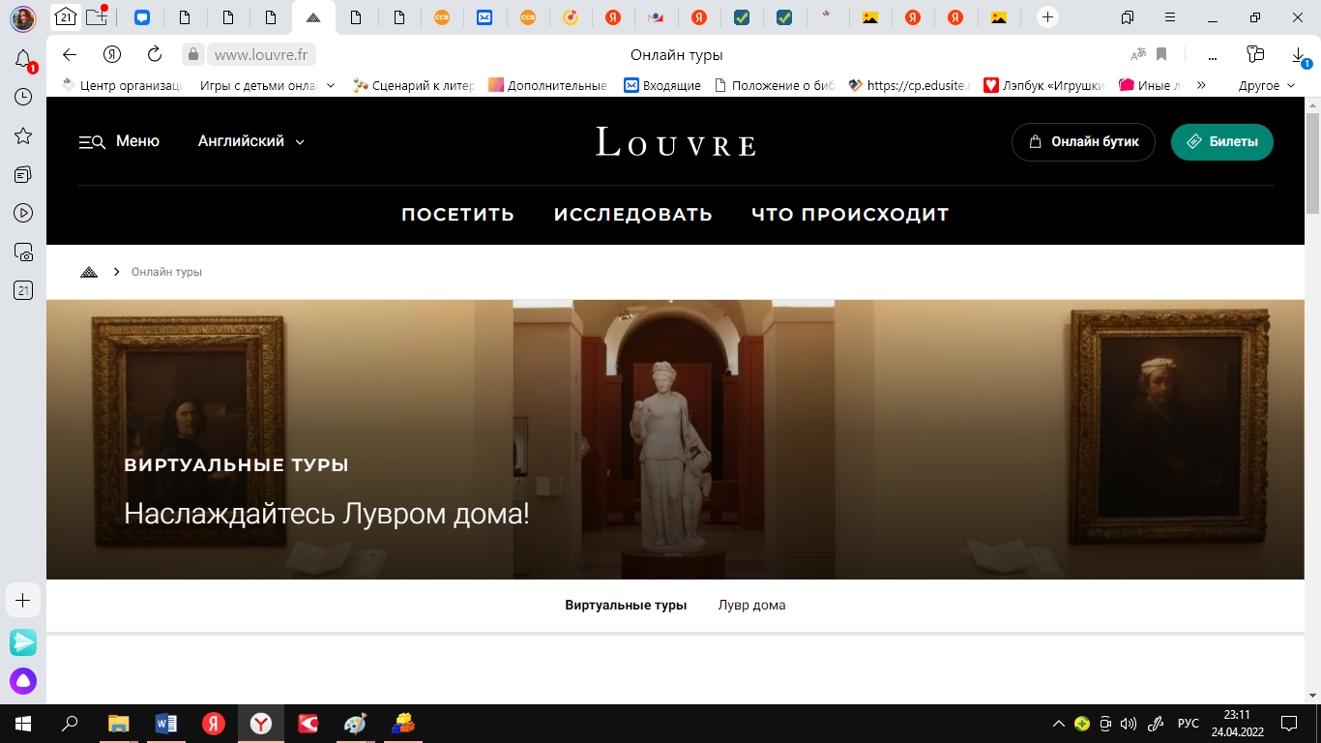Open the Входящие bookmark

[662, 85]
